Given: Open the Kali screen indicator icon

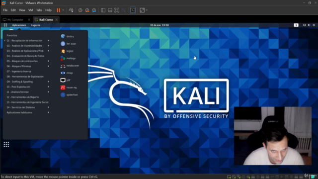Looking at the screenshot, I should coord(305,25).
